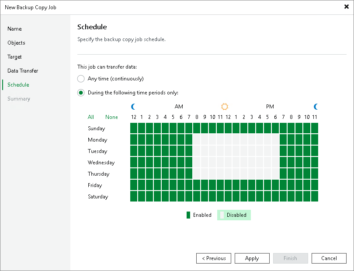Click the Apply button
Image resolution: width=354 pixels, height=271 pixels.
[x=252, y=258]
